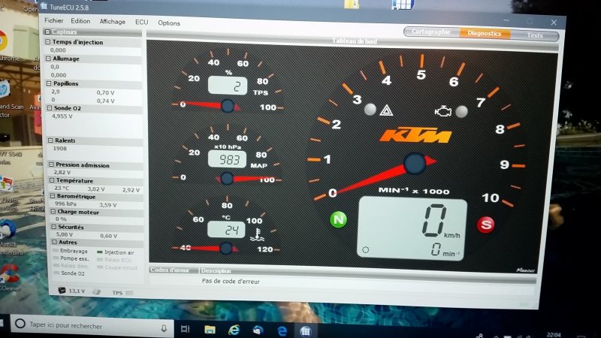Click the connection icon in the status bar
Image resolution: width=601 pixels, height=338 pixels.
click(x=97, y=291)
